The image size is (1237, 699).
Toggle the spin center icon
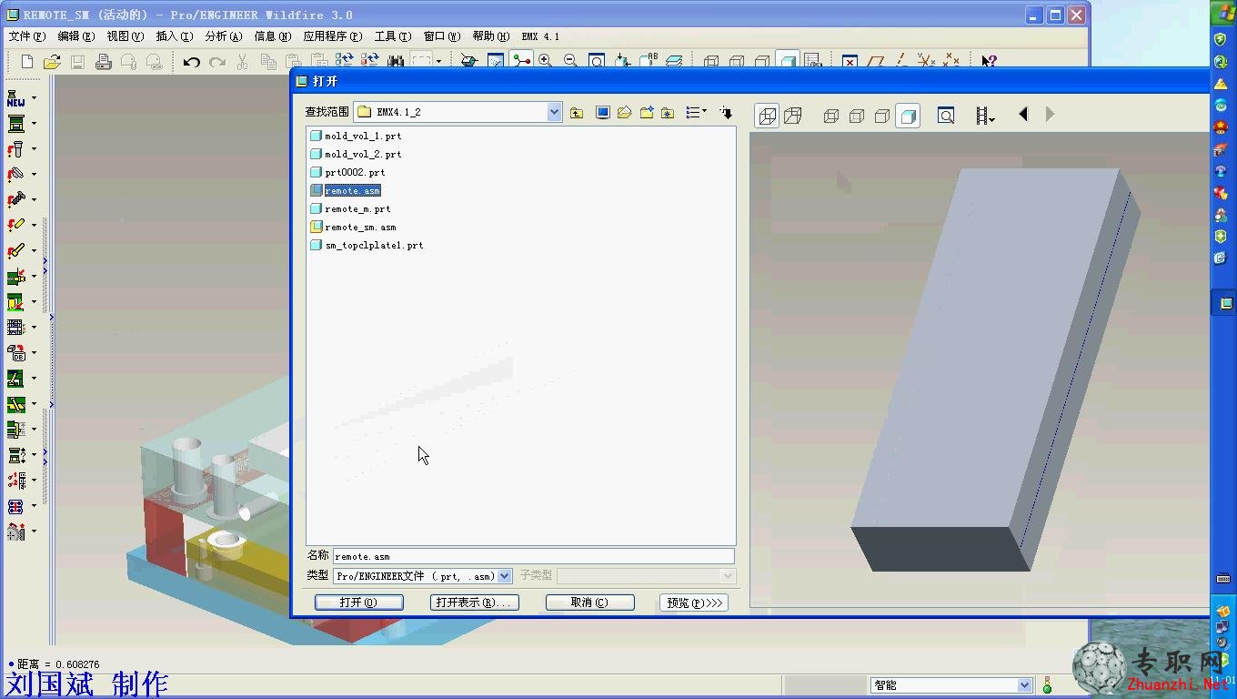pyautogui.click(x=520, y=61)
